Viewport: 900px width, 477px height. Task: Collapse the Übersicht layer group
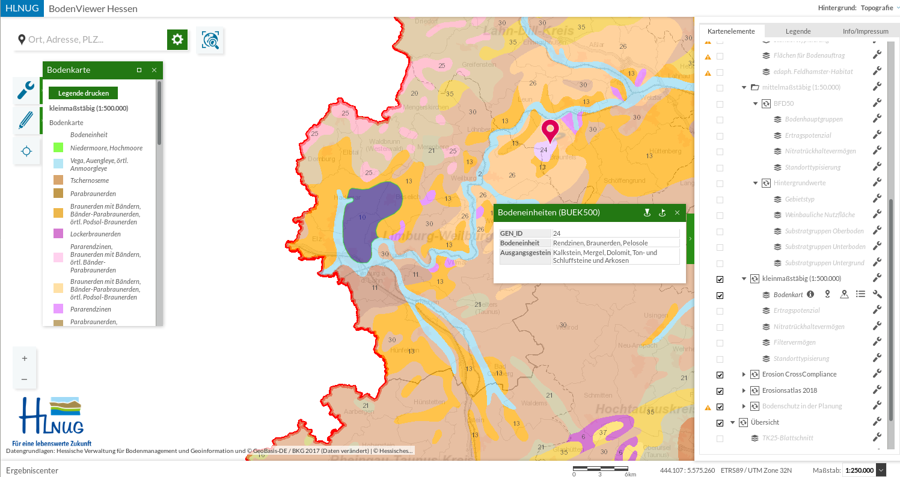732,422
